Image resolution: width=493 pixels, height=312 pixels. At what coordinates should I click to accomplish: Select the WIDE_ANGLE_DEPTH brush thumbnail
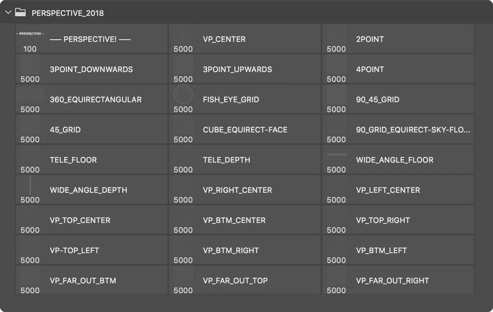30,185
